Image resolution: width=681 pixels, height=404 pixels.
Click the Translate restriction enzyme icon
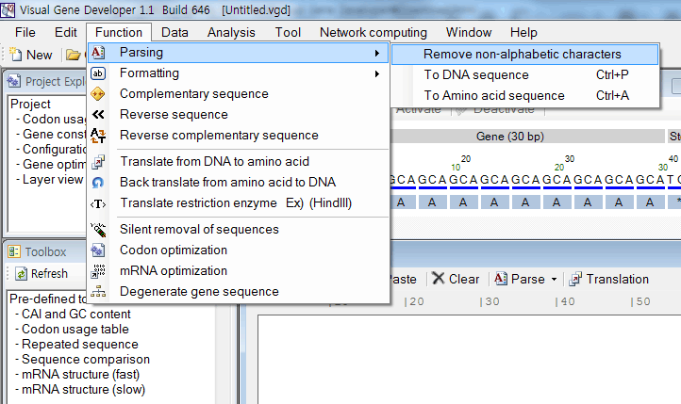(98, 203)
